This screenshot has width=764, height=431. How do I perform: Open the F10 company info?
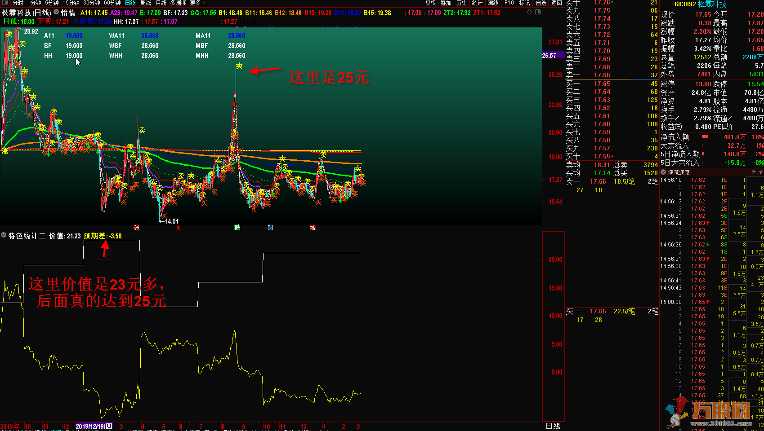click(509, 3)
